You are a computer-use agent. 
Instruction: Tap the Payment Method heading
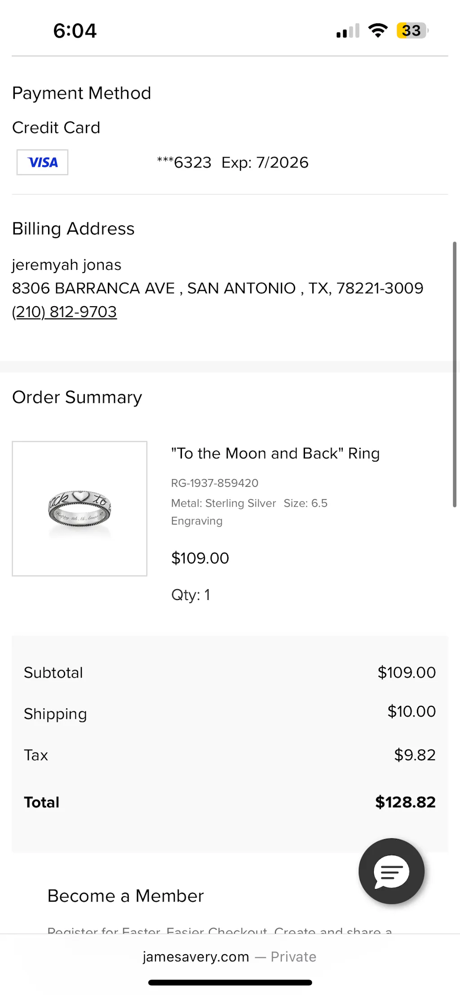[x=81, y=93]
